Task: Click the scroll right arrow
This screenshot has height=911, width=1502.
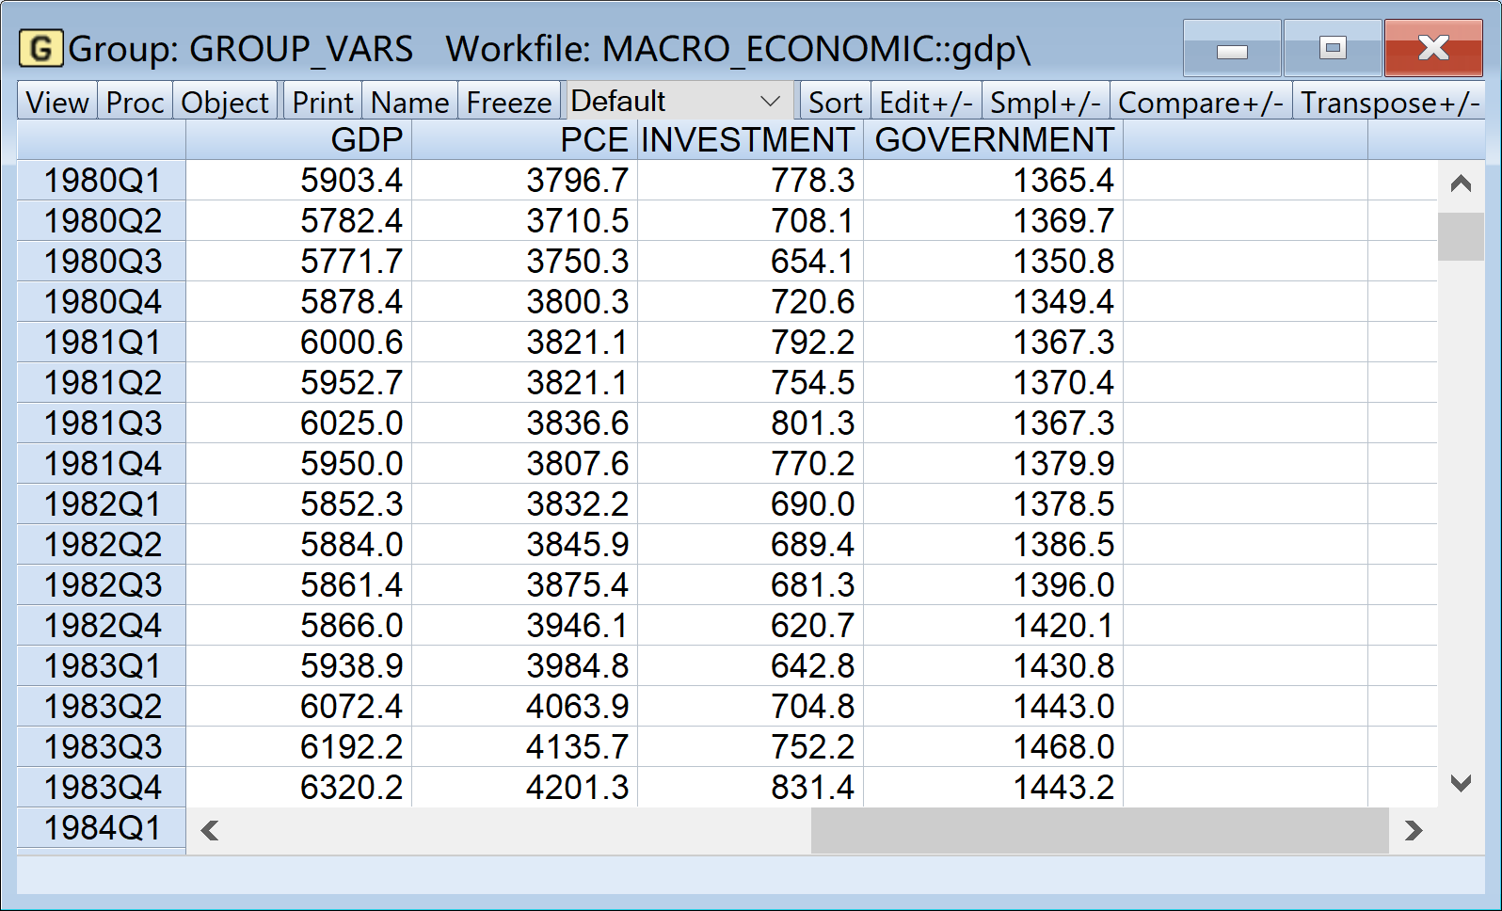Action: tap(1413, 830)
